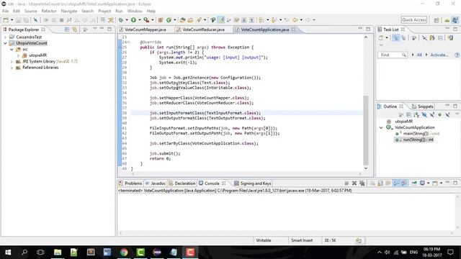This screenshot has width=461, height=259.
Task: Click the New file toolbar icon
Action: tap(6, 20)
